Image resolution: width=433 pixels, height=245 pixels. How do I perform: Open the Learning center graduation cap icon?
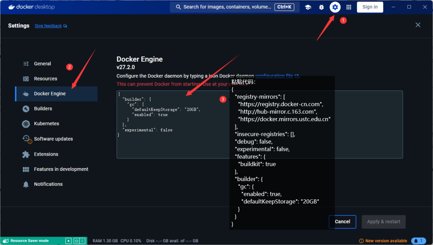click(x=308, y=7)
